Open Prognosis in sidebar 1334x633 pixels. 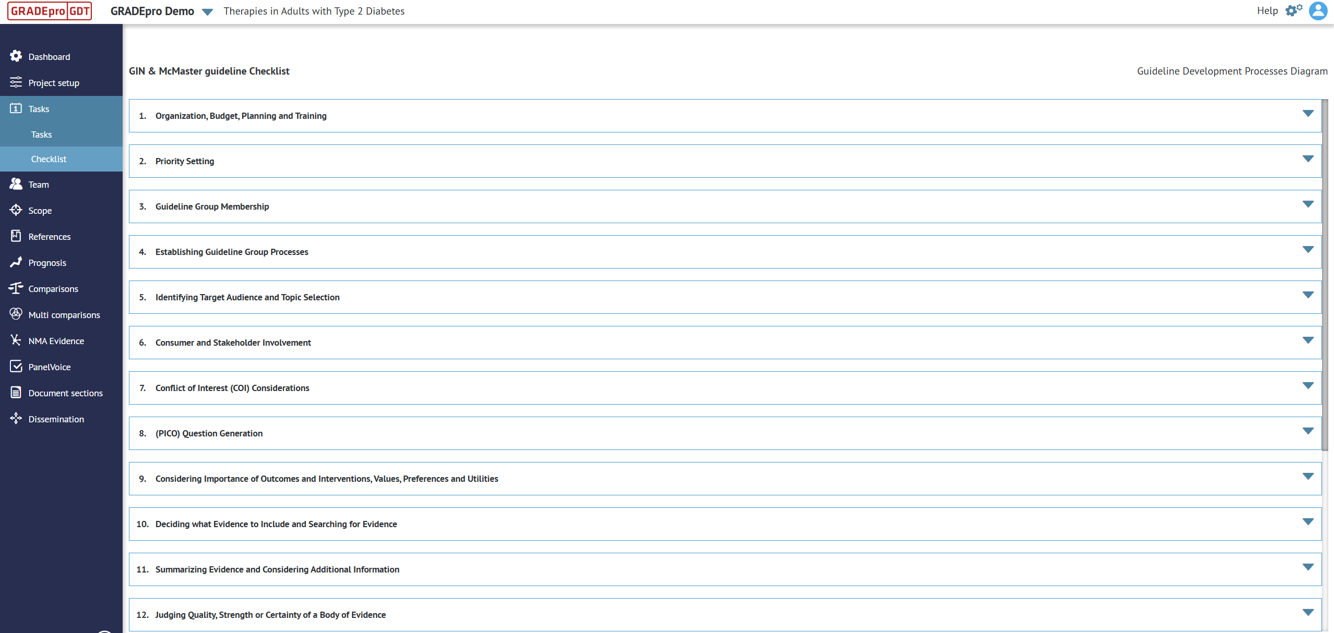click(47, 263)
